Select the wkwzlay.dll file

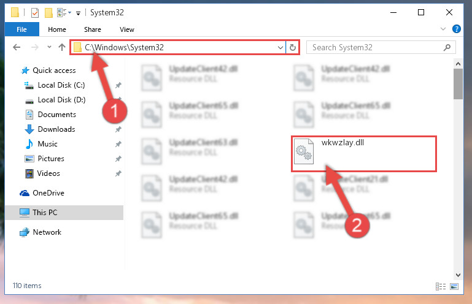(x=363, y=154)
